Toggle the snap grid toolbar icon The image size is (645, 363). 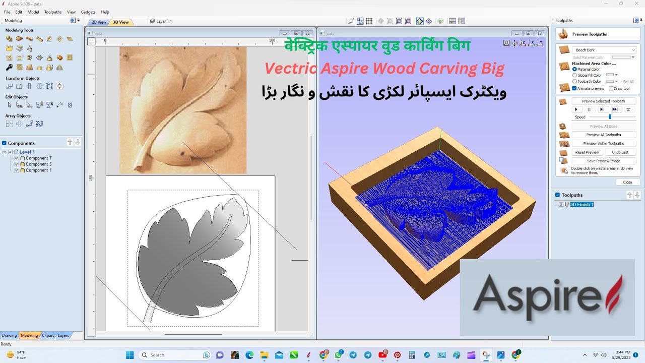(x=369, y=21)
